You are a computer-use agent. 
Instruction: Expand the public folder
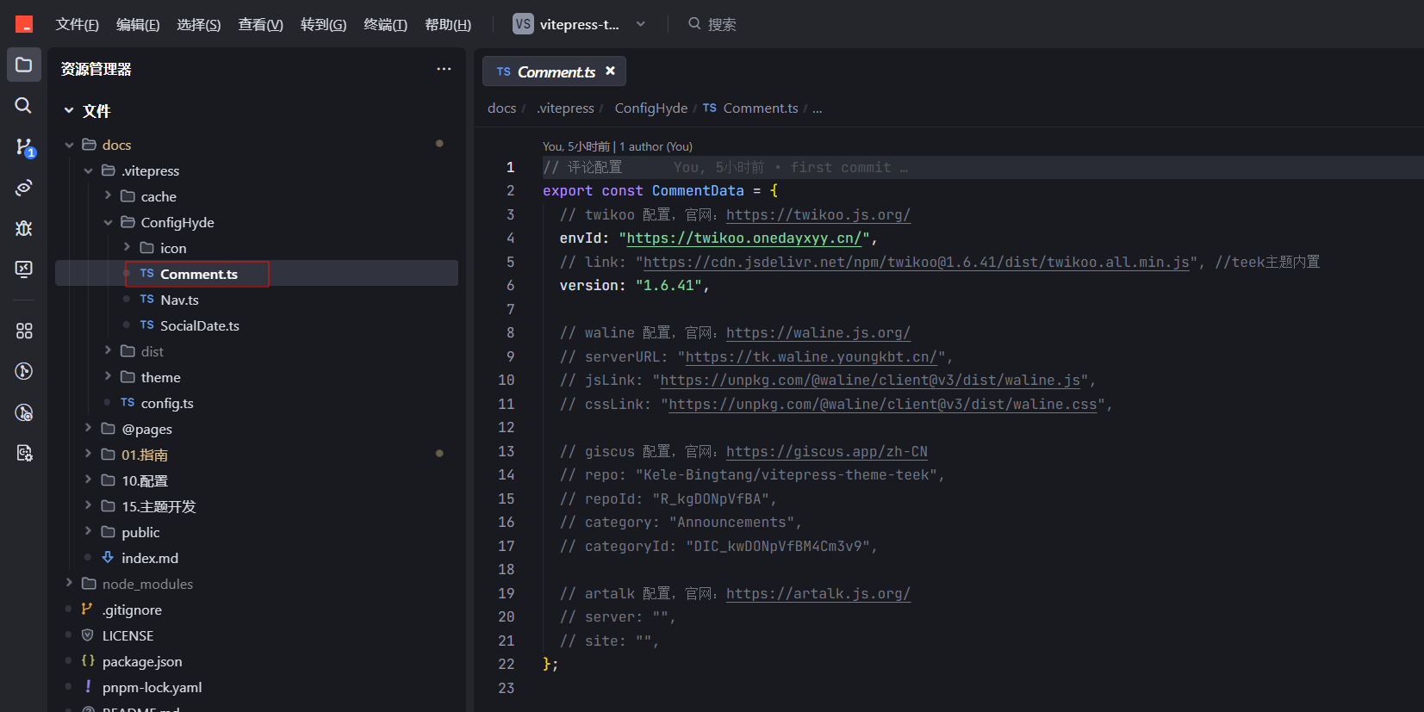(x=88, y=532)
